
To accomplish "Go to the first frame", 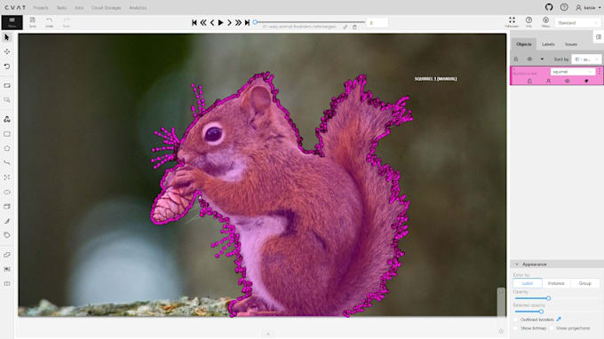I will pyautogui.click(x=195, y=23).
